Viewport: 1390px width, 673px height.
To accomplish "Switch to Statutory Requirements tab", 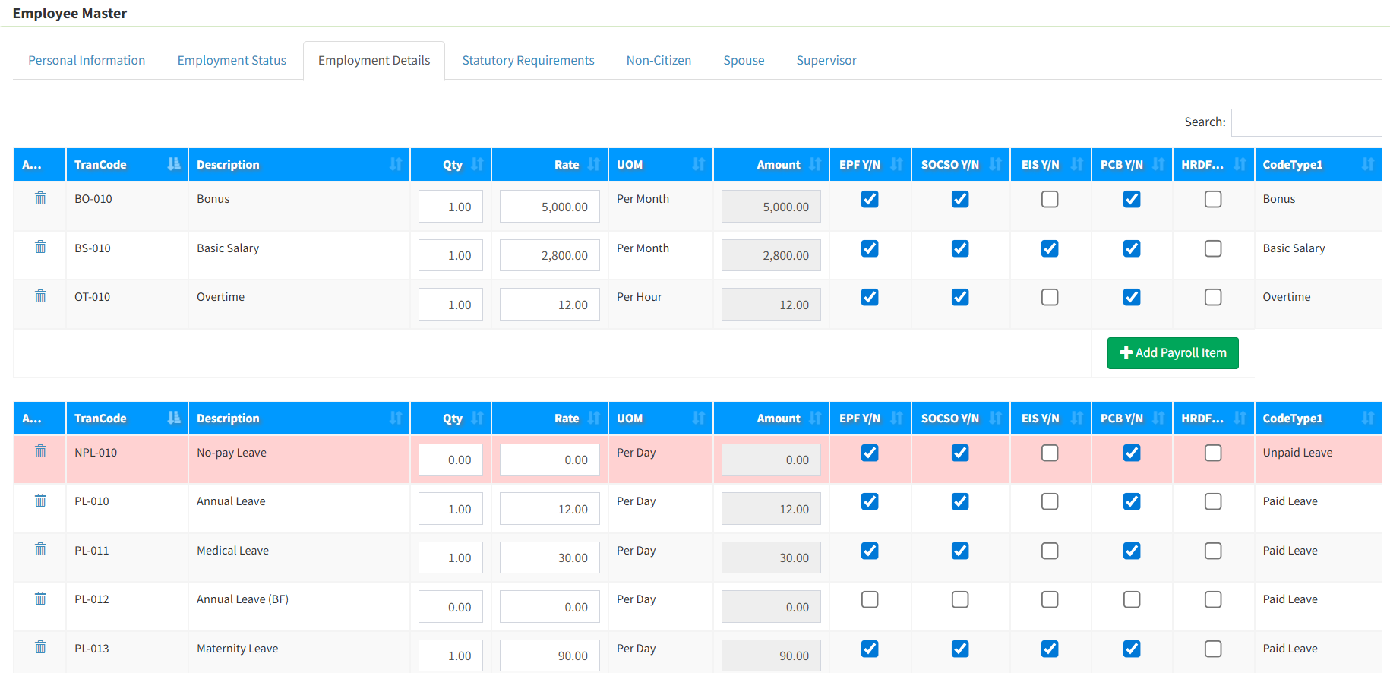I will [x=528, y=60].
